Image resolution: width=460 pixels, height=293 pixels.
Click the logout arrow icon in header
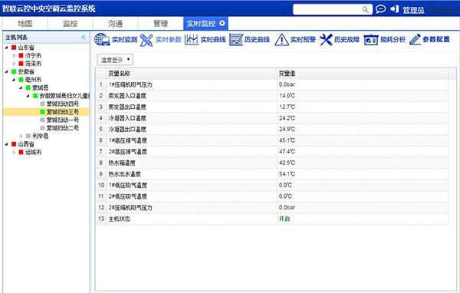(395, 9)
